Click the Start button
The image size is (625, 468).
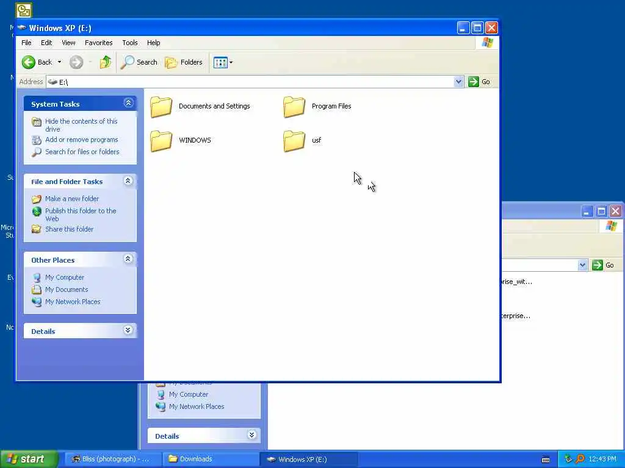(x=29, y=459)
